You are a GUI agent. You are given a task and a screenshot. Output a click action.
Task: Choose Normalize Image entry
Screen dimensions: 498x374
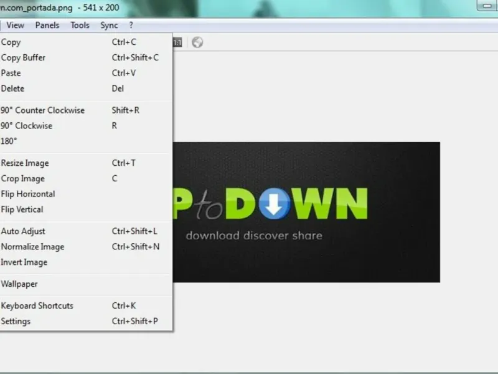(x=86, y=247)
